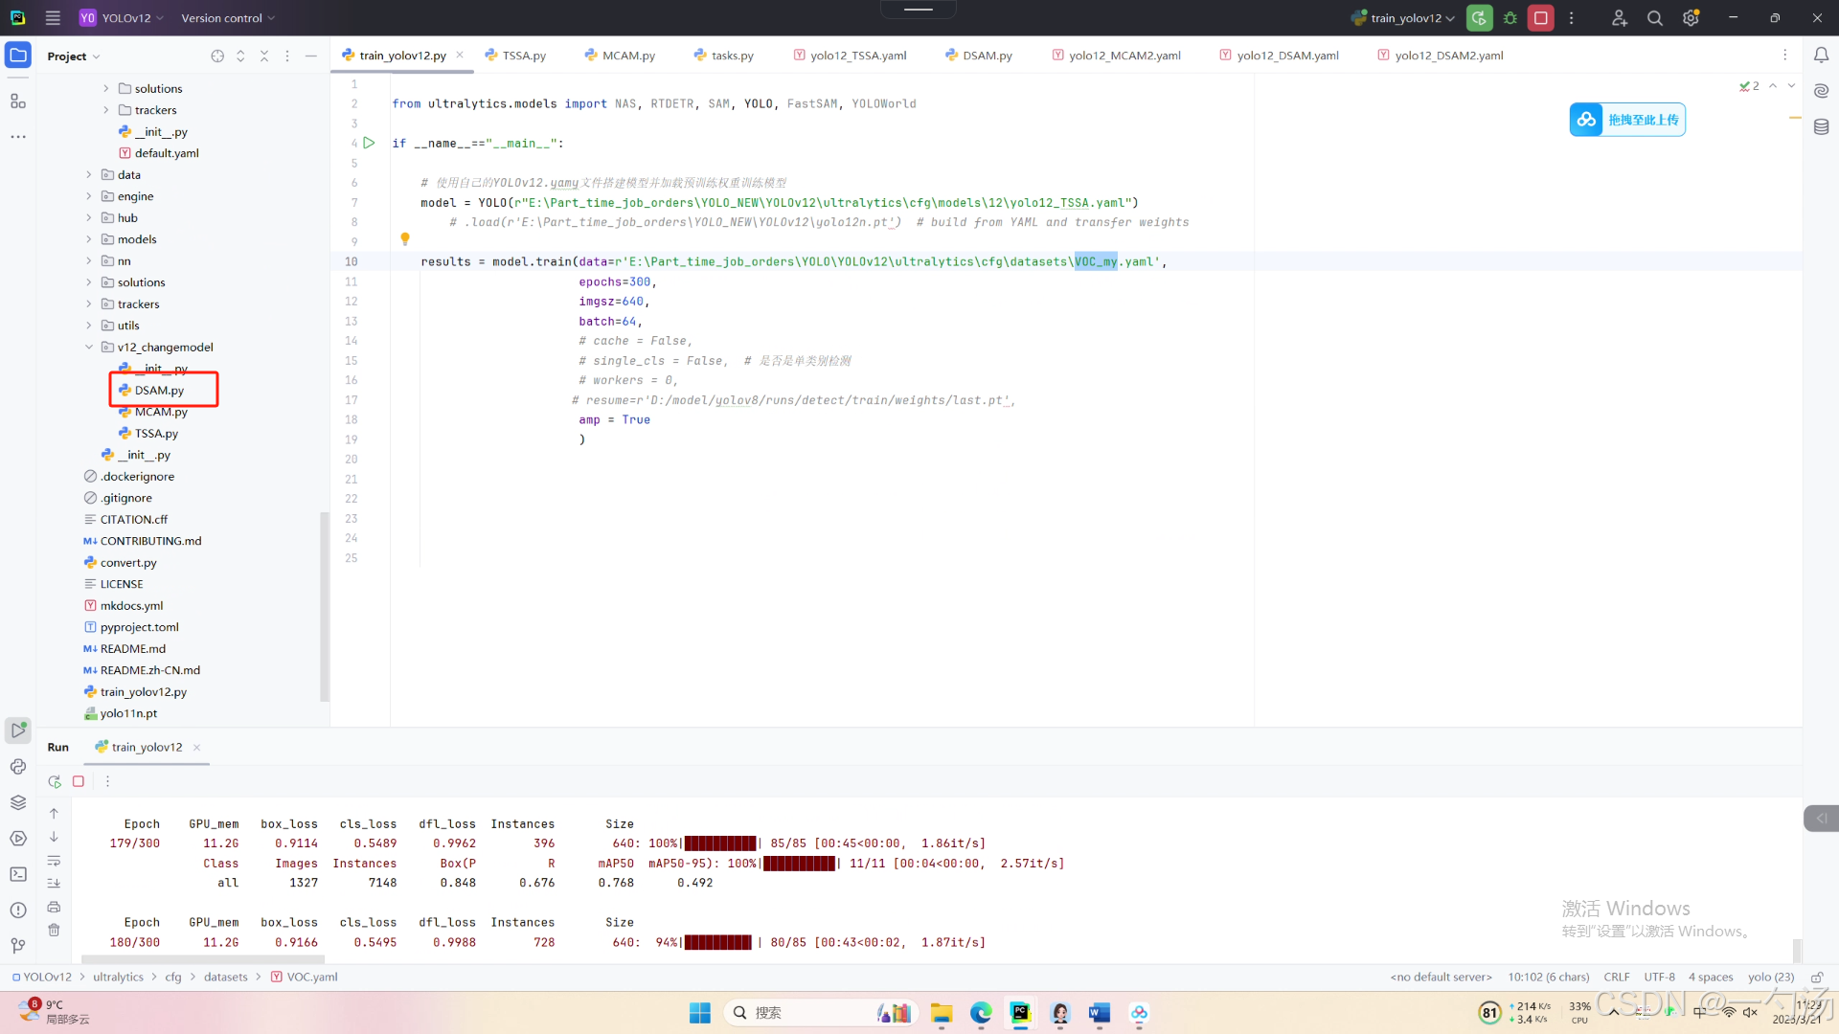
Task: Open the Database tool window icon
Action: pyautogui.click(x=1821, y=126)
